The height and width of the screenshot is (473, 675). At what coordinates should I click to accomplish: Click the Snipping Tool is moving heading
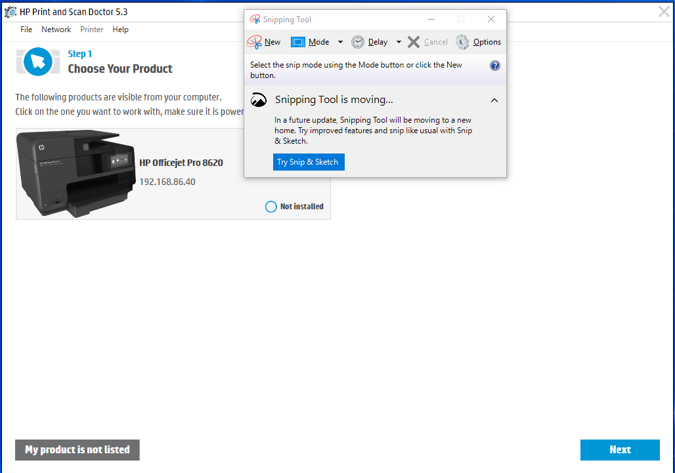point(334,100)
